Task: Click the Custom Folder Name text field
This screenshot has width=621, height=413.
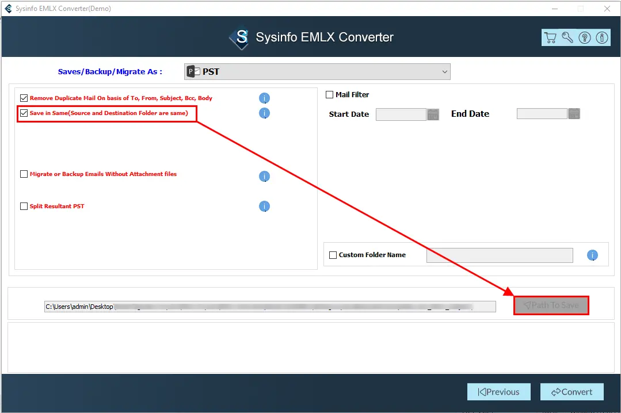Action: (500, 255)
